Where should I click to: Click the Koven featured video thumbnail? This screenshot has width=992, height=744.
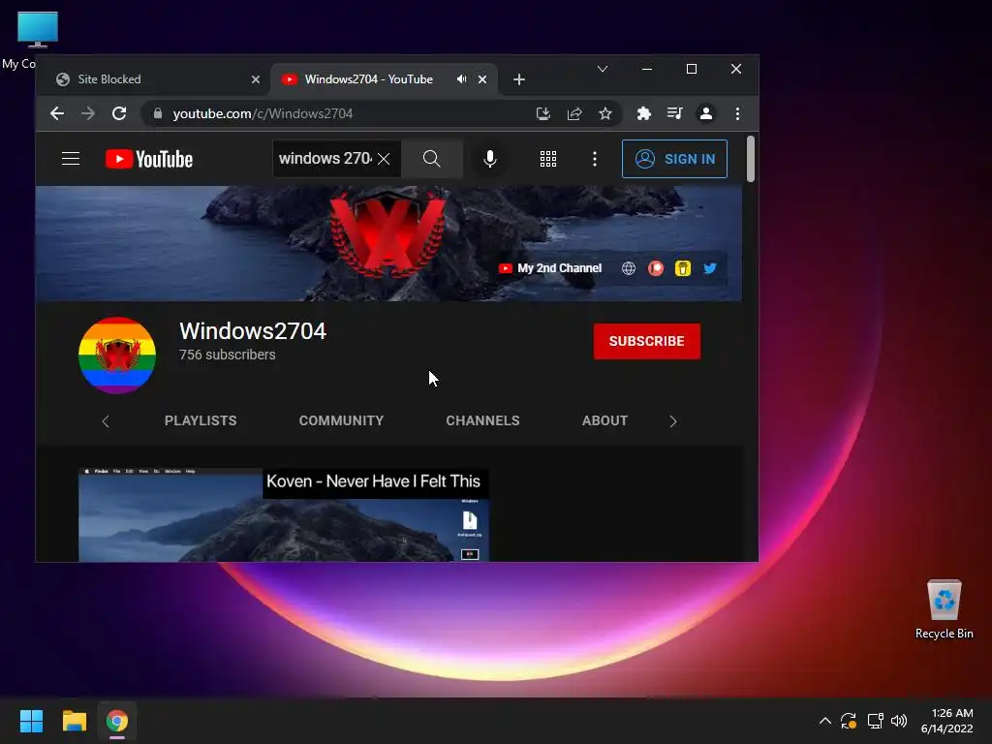[284, 515]
